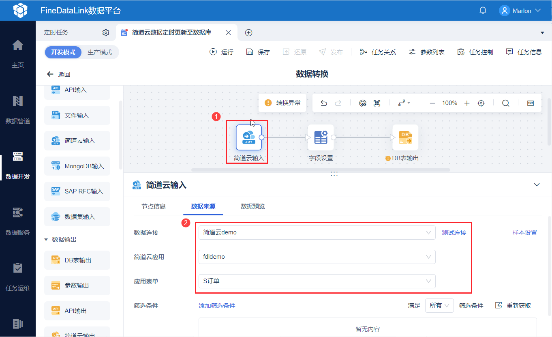Screen dimensions: 552x337
Task: Pick 文件输入 from the node list
Action: pyautogui.click(x=77, y=116)
